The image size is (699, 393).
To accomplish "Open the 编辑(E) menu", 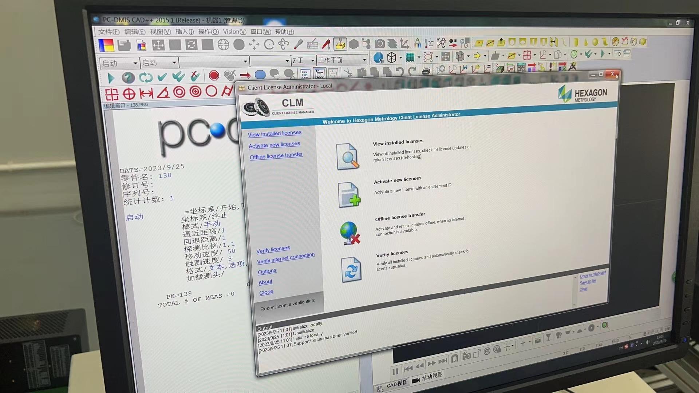I will [x=135, y=32].
